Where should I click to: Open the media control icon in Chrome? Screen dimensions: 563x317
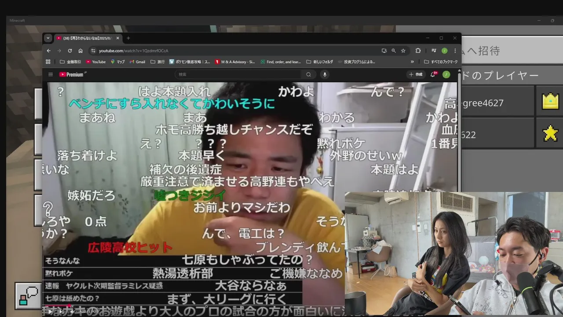[x=434, y=51]
